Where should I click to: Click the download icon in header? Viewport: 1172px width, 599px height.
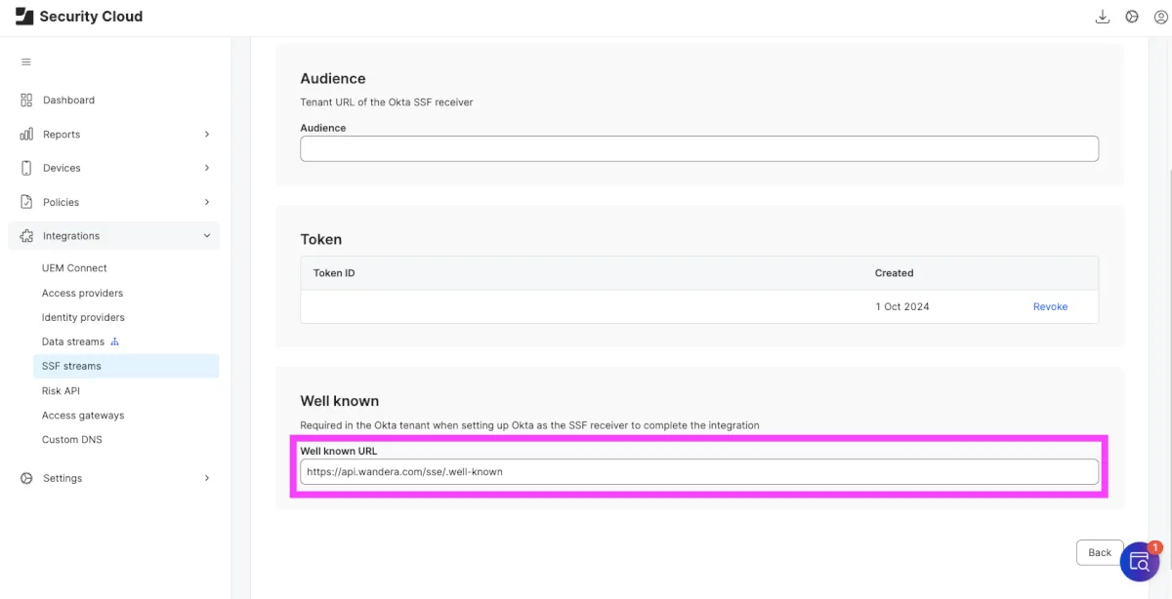tap(1103, 17)
